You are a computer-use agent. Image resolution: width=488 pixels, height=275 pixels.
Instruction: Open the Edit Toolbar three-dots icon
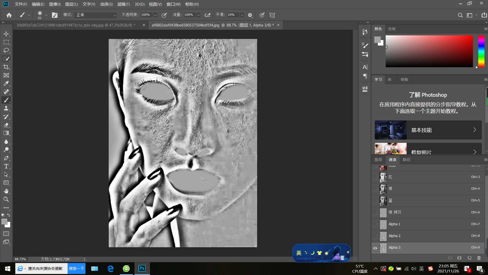pos(6,208)
